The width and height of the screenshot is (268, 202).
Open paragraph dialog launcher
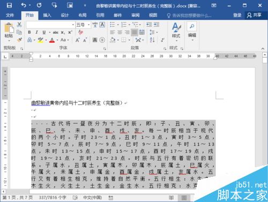pyautogui.click(x=165, y=49)
